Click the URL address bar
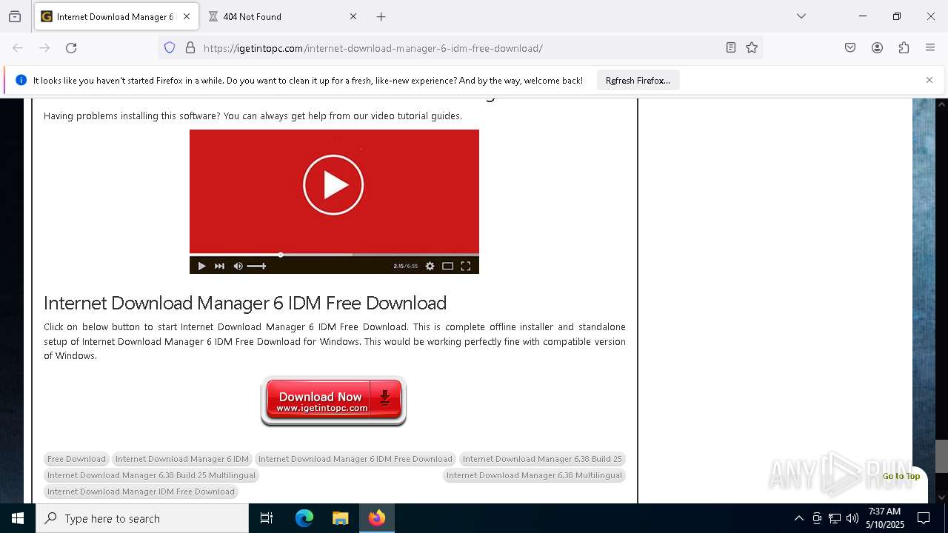The height and width of the screenshot is (533, 948). click(459, 48)
